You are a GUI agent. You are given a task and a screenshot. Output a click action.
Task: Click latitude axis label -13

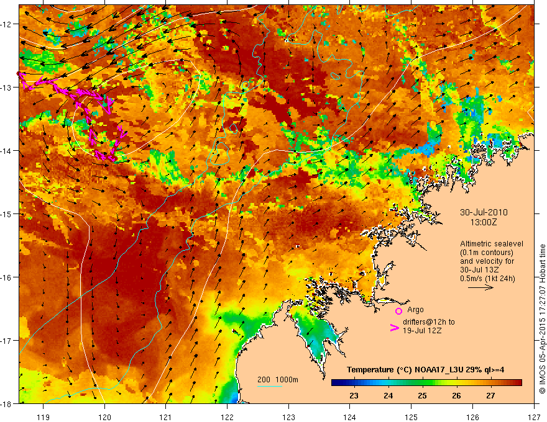tap(7, 88)
